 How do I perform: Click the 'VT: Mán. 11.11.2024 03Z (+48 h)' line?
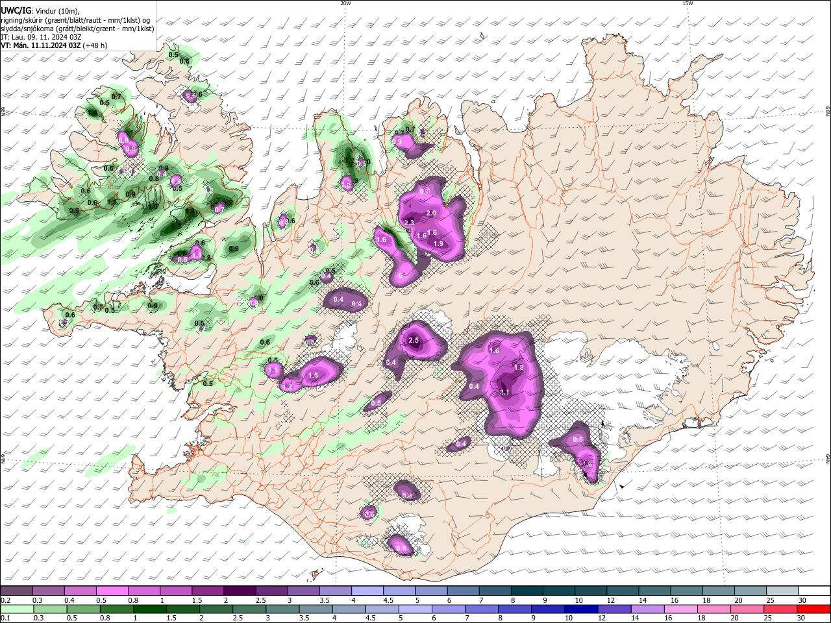(x=54, y=45)
